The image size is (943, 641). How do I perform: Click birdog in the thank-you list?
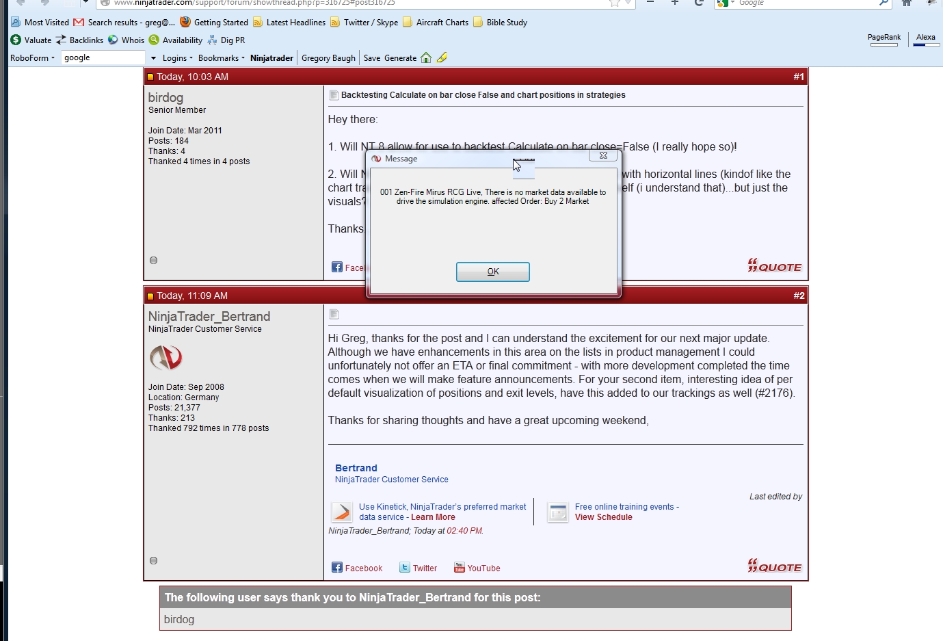pyautogui.click(x=179, y=619)
